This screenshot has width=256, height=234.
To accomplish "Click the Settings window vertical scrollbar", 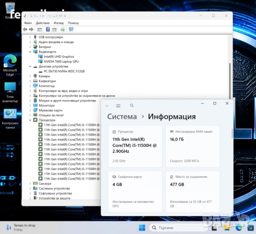I will click(x=232, y=134).
